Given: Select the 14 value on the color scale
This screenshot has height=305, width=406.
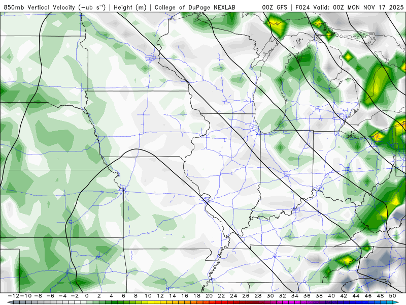Looking at the screenshot, I should pos(173,296).
